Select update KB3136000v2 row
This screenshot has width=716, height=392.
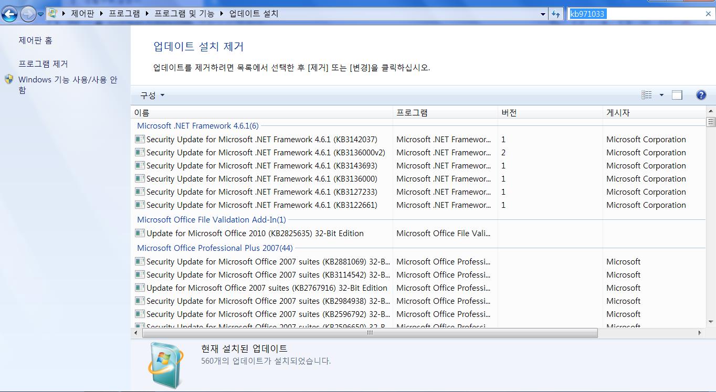419,153
